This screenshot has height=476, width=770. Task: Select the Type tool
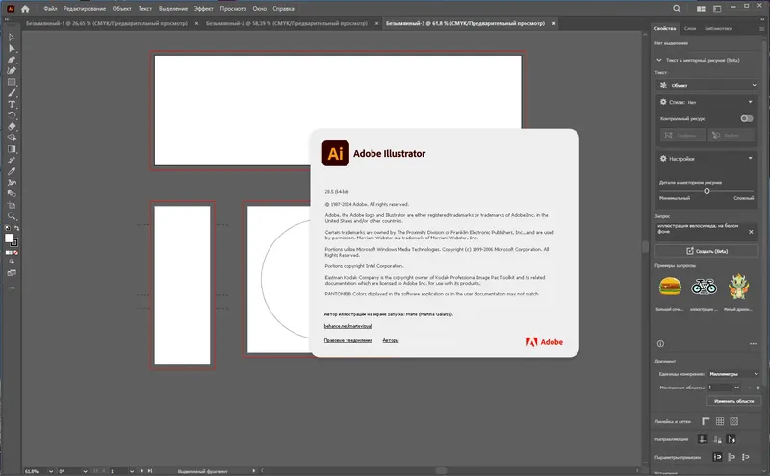12,105
